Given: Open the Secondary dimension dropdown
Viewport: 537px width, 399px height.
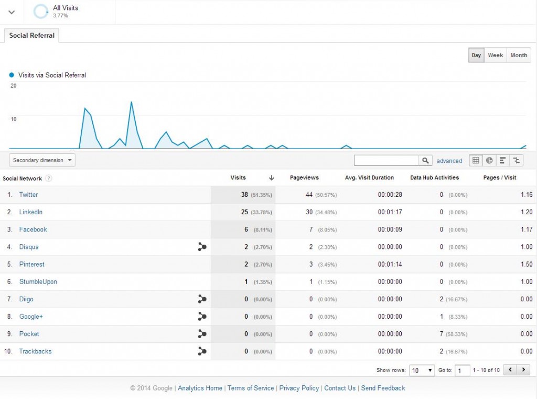Looking at the screenshot, I should [x=42, y=160].
